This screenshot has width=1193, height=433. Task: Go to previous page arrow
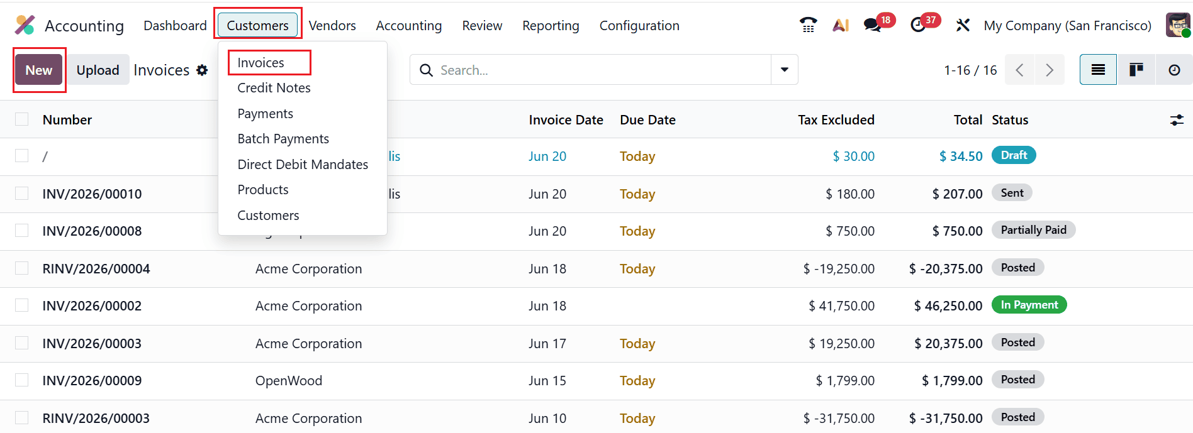click(x=1020, y=70)
